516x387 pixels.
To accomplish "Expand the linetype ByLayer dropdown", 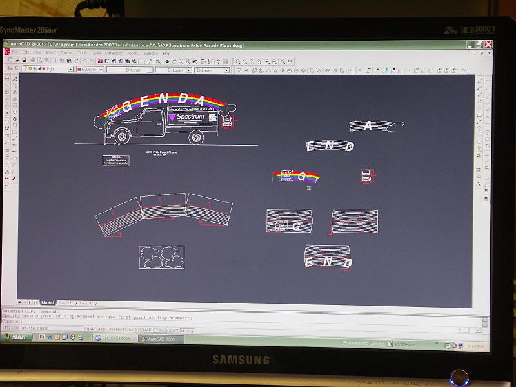I will (x=150, y=70).
